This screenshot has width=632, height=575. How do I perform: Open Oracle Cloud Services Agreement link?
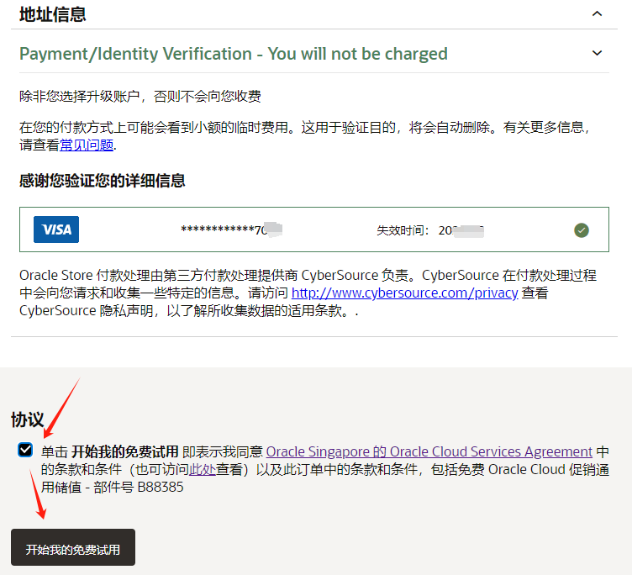coord(429,451)
